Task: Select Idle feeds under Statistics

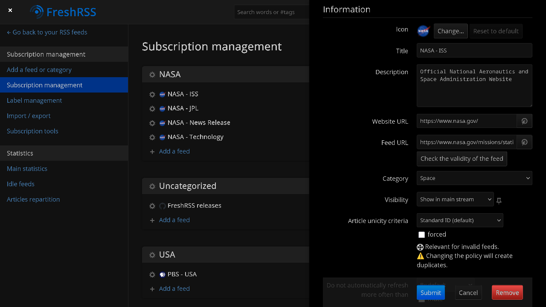Action: pyautogui.click(x=20, y=184)
